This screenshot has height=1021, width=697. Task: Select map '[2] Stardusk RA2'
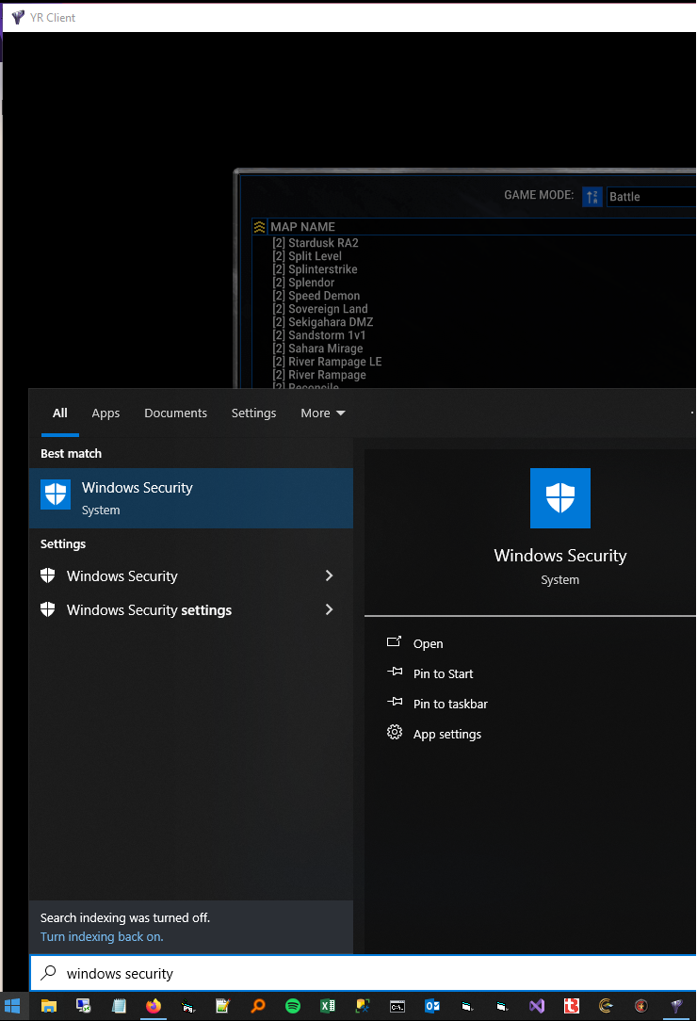click(316, 243)
